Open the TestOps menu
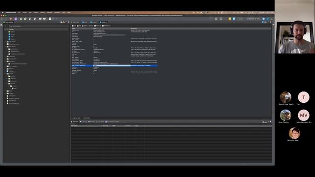This screenshot has height=177, width=315. click(49, 12)
